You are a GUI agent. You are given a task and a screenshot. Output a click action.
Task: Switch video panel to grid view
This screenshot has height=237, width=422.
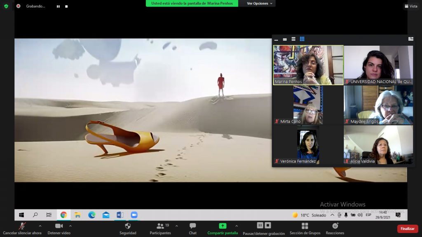click(x=302, y=39)
